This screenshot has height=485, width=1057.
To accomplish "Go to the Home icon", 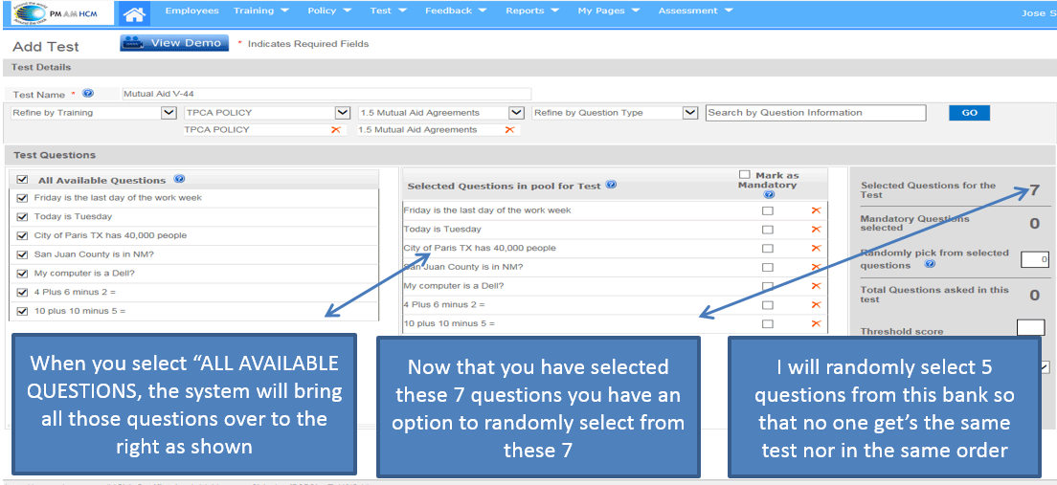I will coord(135,12).
